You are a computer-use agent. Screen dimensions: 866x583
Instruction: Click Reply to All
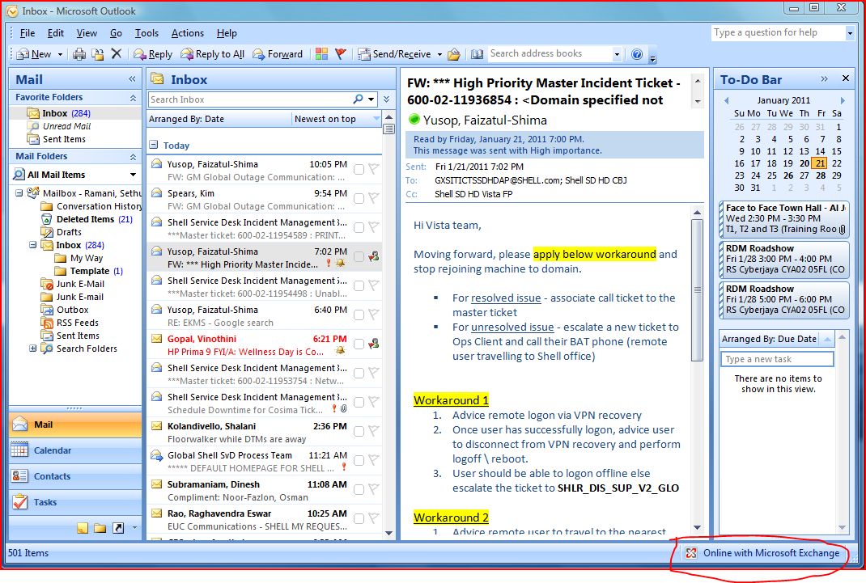coord(212,53)
